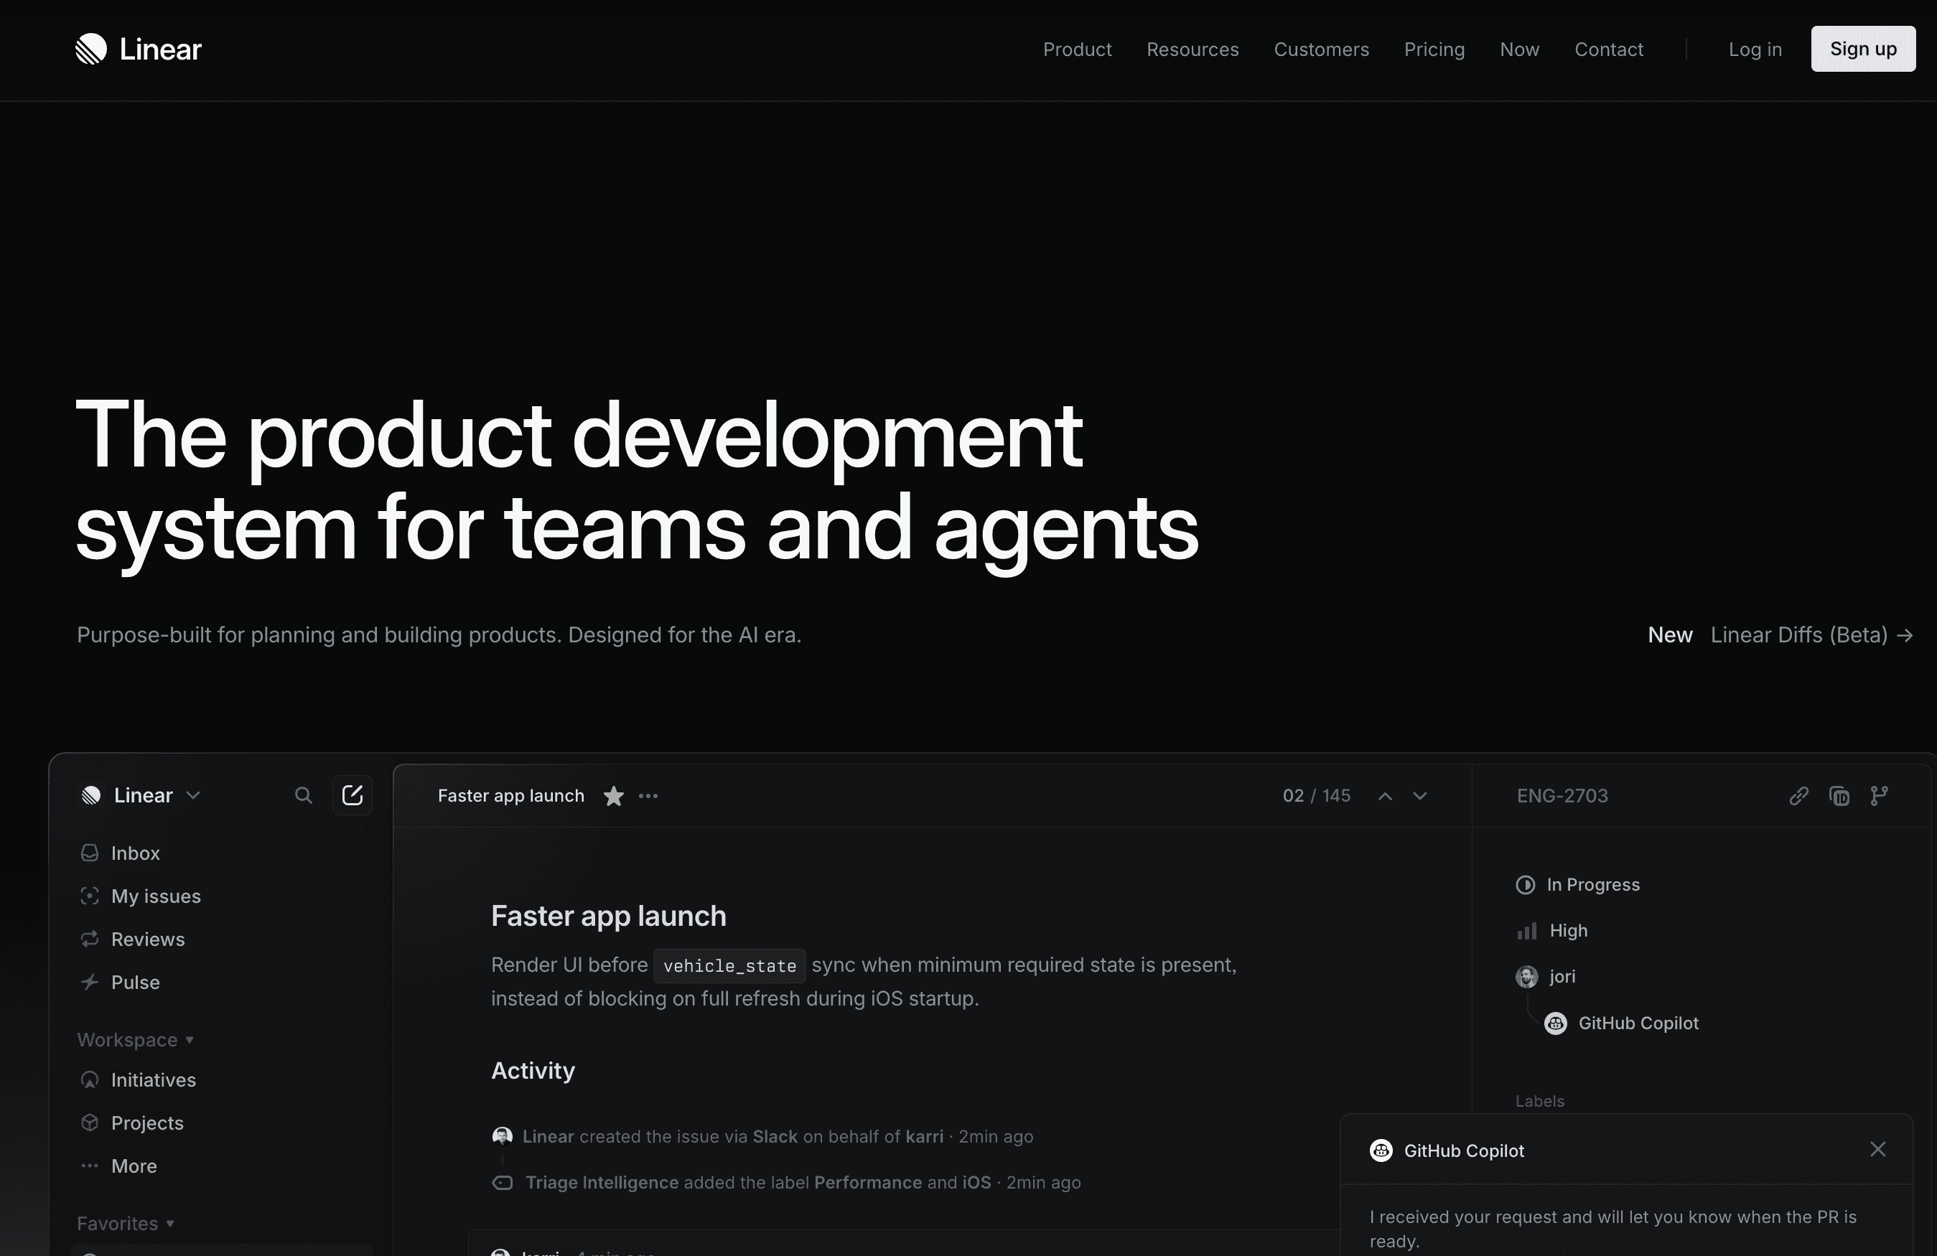Open git branch actions for ENG-2703

[x=1880, y=795]
